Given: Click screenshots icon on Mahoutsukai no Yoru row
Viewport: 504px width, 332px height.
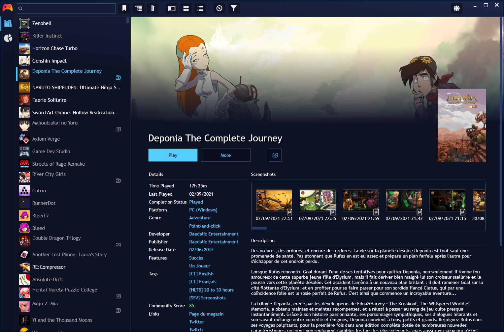Looking at the screenshot, I should coord(118,129).
